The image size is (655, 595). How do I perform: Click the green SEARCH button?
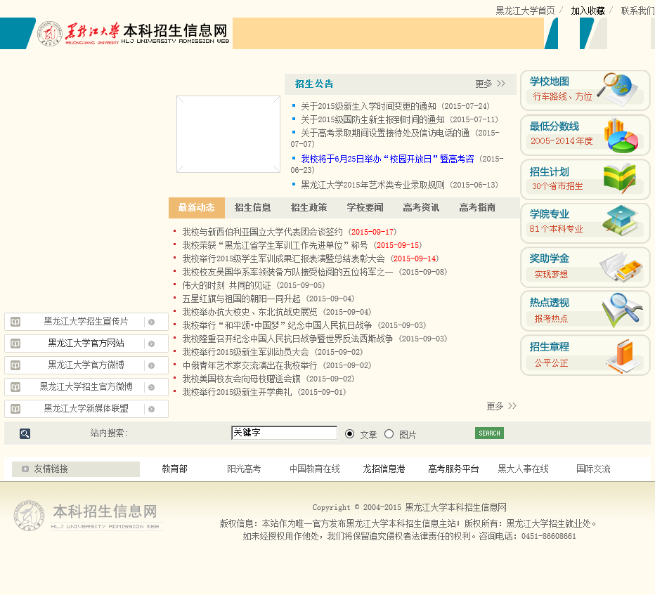(489, 433)
